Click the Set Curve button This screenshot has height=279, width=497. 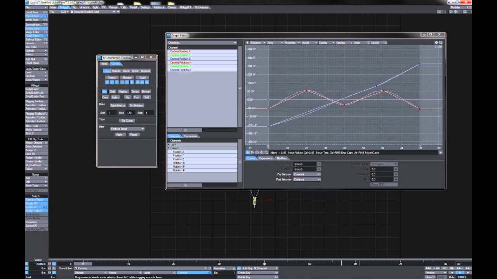[x=127, y=121]
